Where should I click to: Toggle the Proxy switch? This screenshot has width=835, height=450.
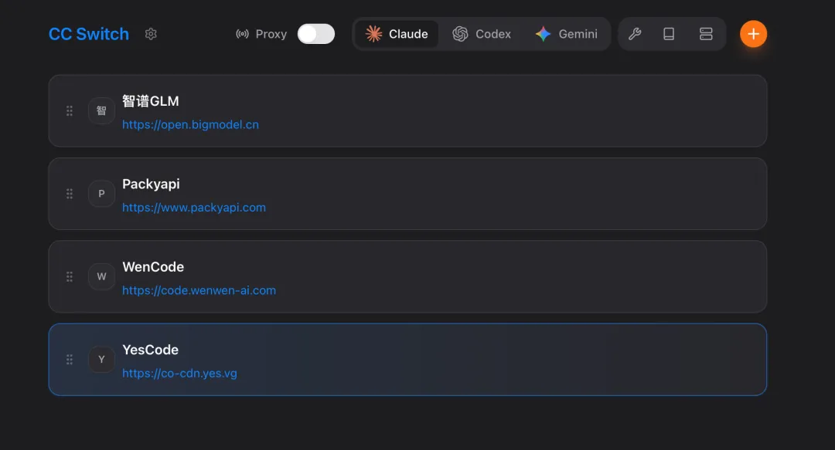315,34
